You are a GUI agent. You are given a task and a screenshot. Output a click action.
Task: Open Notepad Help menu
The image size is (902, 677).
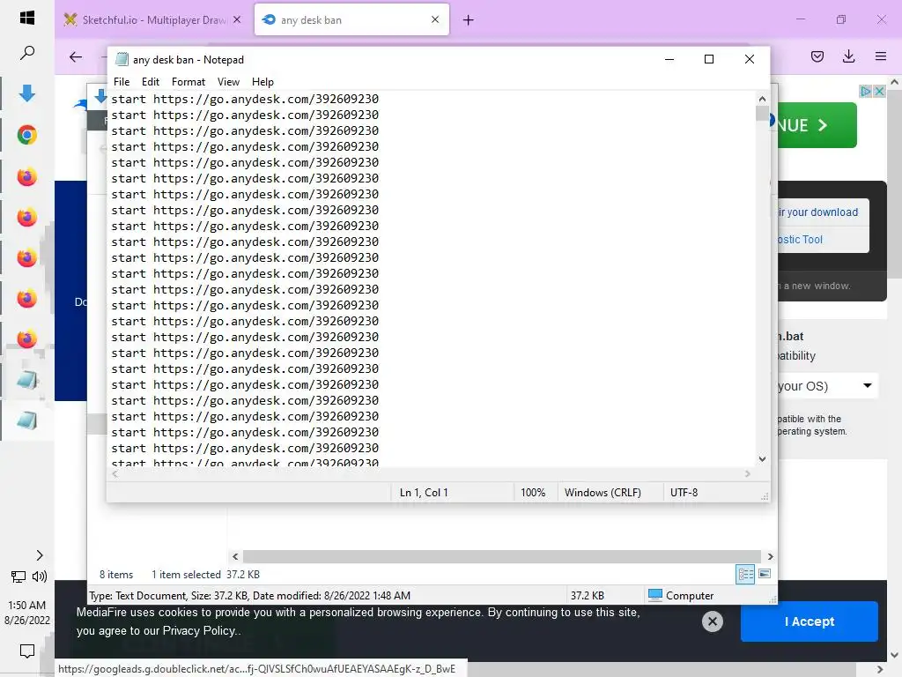click(x=262, y=82)
